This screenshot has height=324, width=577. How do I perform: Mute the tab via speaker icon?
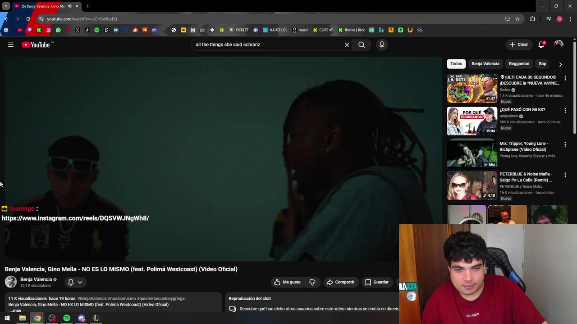pyautogui.click(x=69, y=6)
